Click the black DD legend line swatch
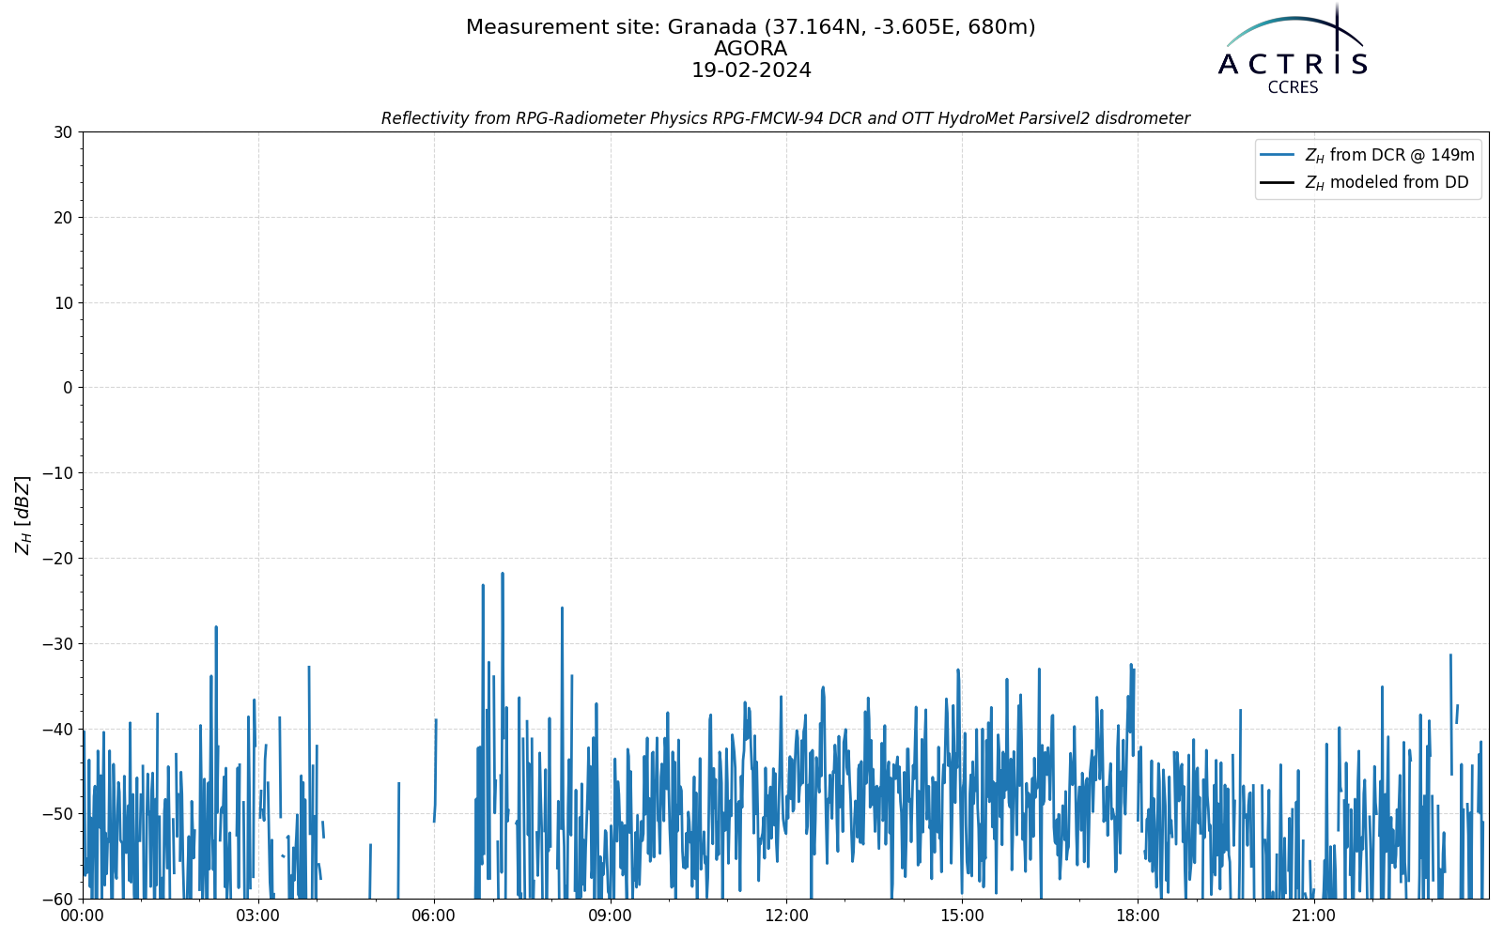Image resolution: width=1503 pixels, height=939 pixels. [x=1278, y=182]
